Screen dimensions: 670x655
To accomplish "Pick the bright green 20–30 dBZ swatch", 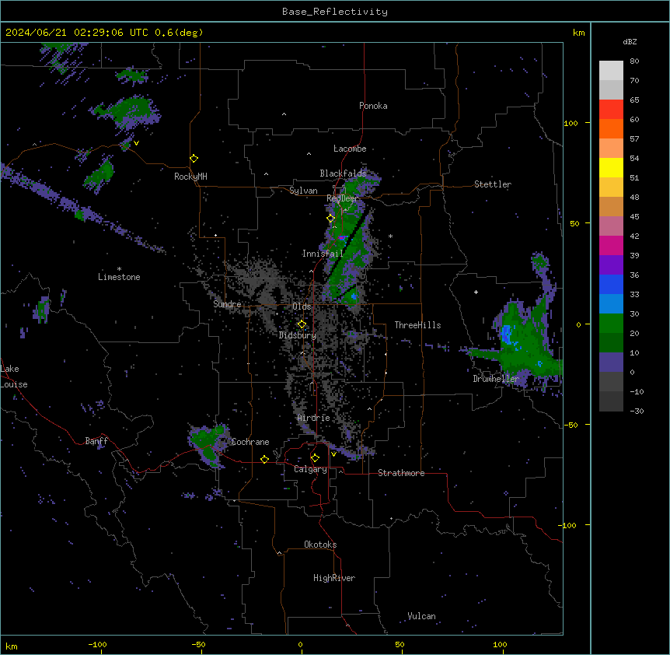I will click(x=611, y=324).
